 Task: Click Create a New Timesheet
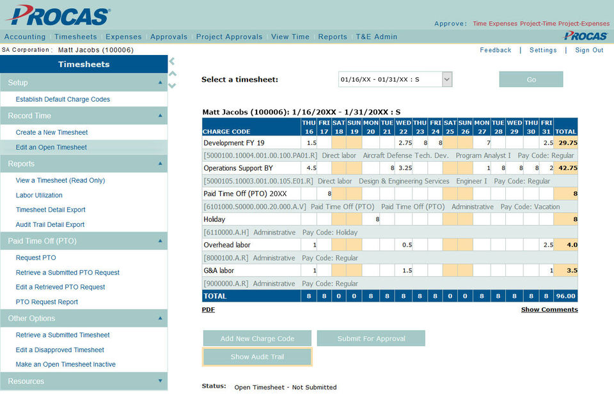click(x=52, y=132)
